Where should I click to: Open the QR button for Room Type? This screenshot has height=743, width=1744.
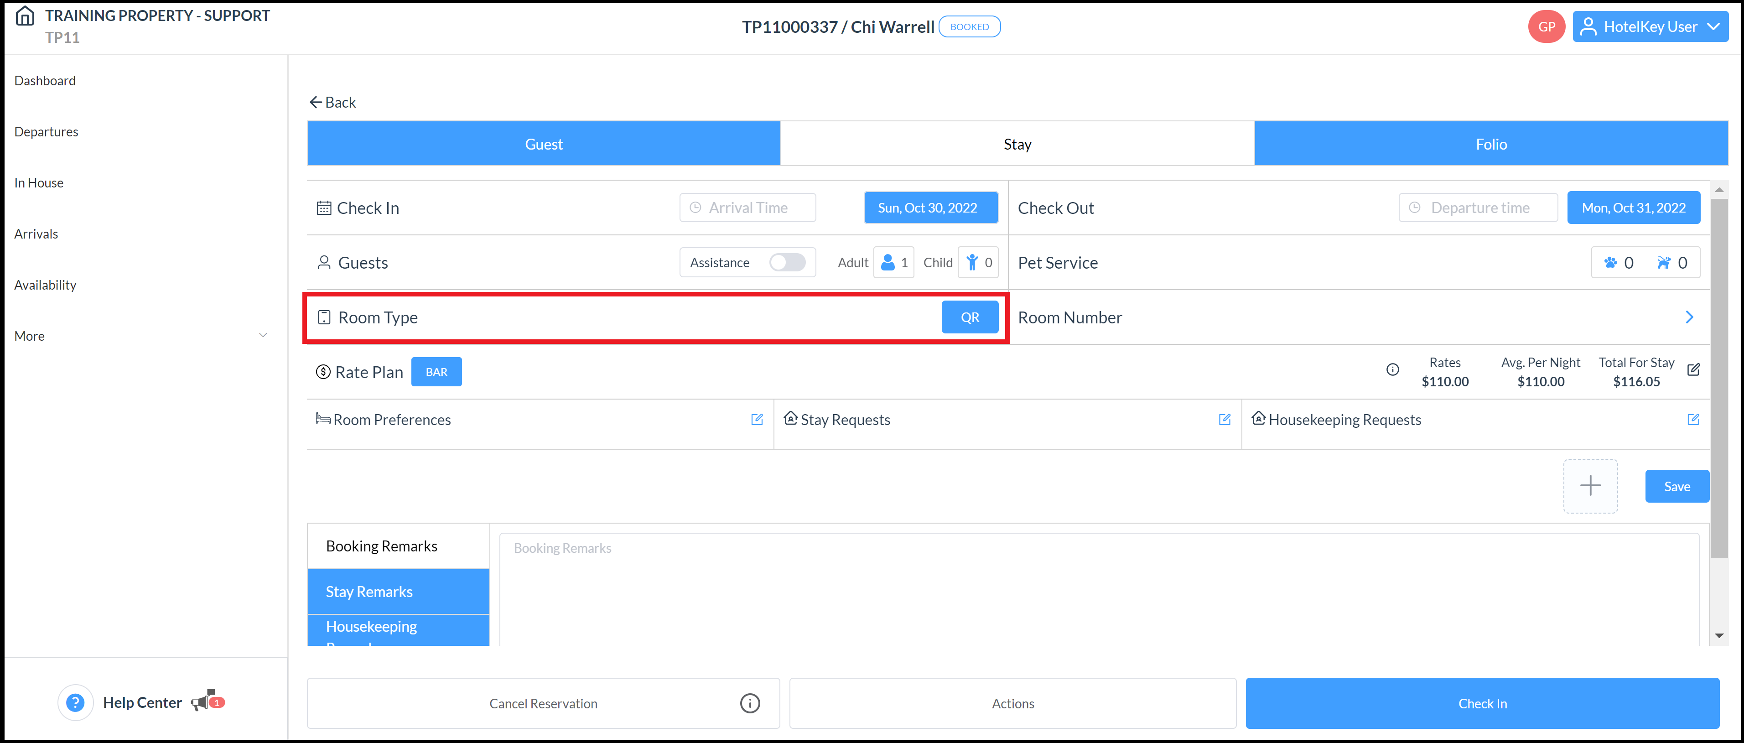970,316
